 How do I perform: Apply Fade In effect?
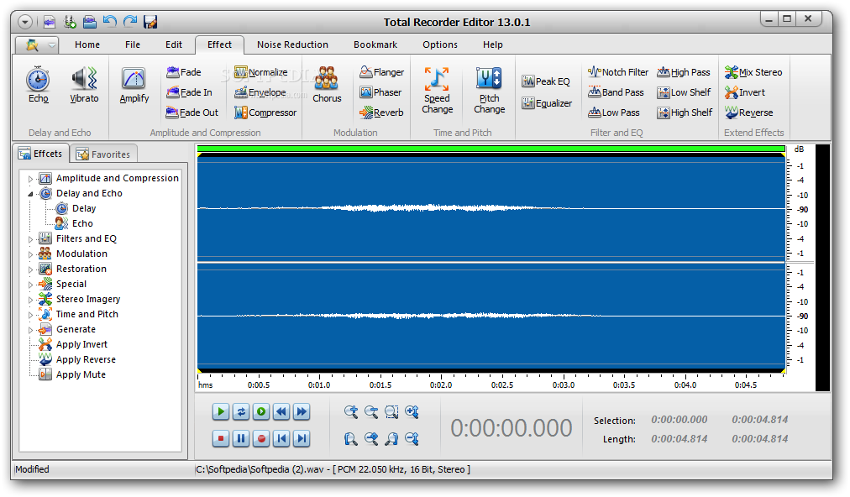(x=189, y=92)
